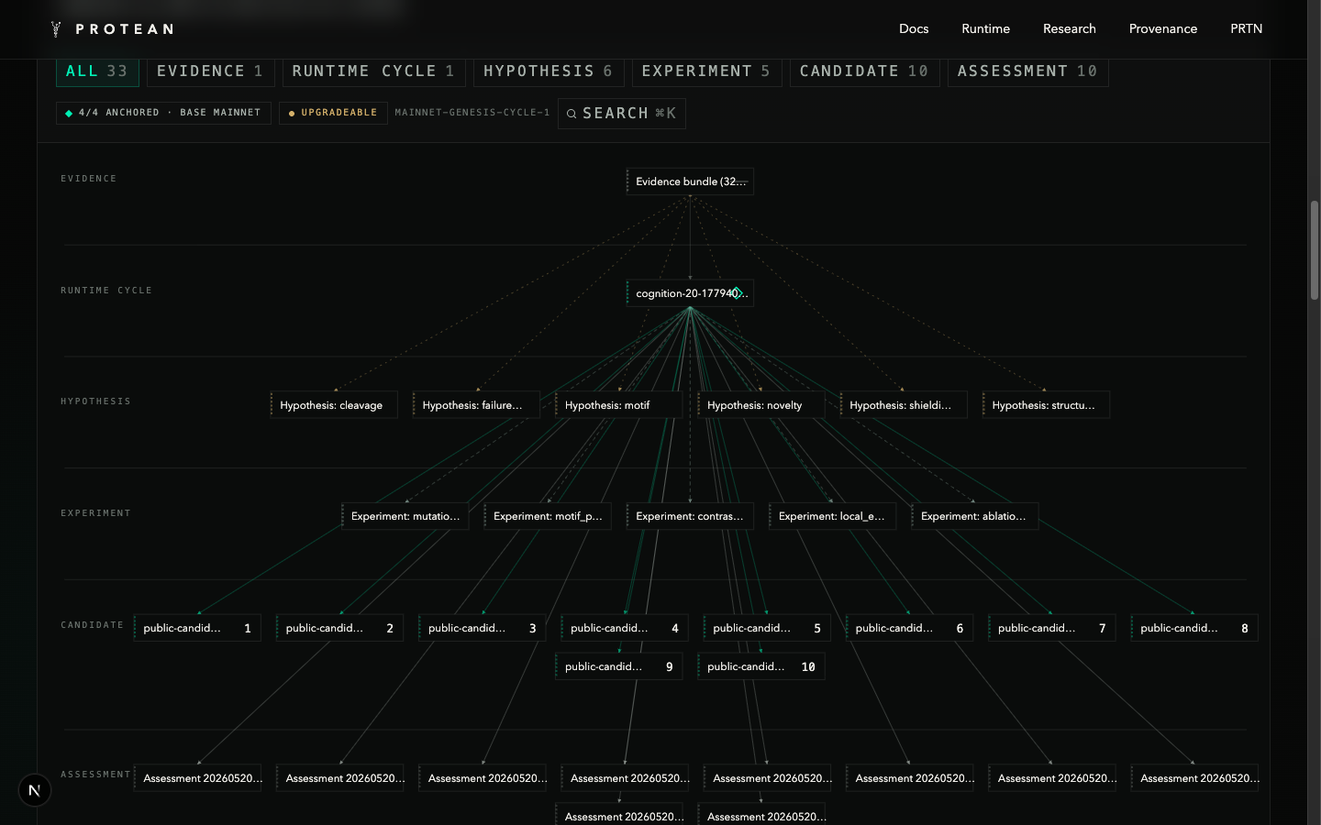Select public-candidate node 6
Screen dimensions: 1321x825
click(x=909, y=628)
